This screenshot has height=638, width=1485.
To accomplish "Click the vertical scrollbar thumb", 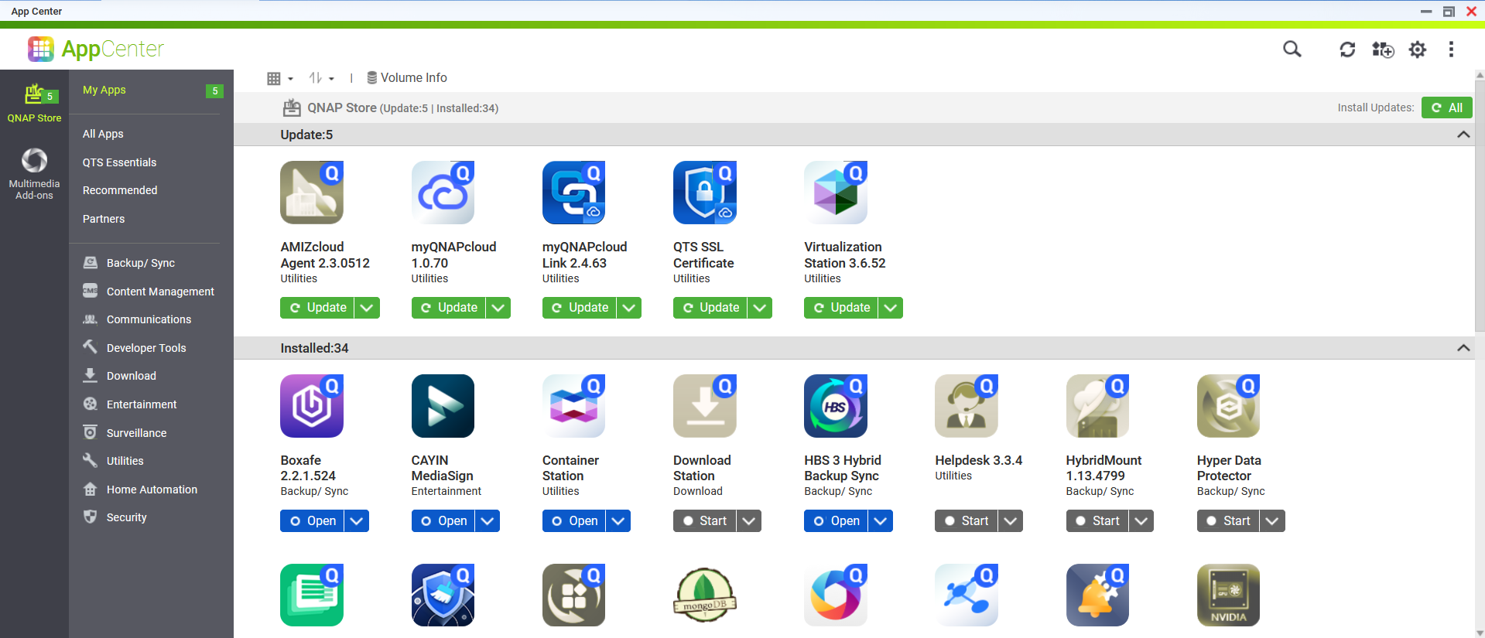I will [1480, 205].
